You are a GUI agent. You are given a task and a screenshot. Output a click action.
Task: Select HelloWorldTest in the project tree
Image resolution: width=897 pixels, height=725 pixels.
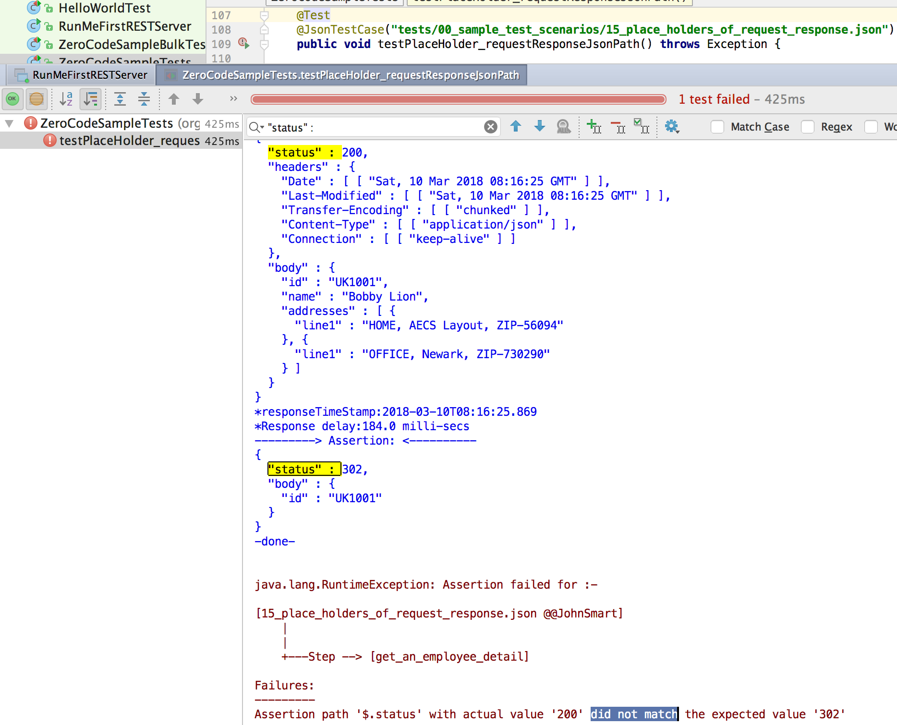104,8
